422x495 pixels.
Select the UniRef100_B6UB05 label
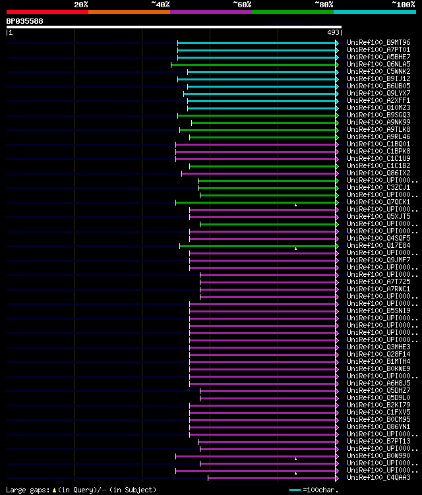point(378,86)
